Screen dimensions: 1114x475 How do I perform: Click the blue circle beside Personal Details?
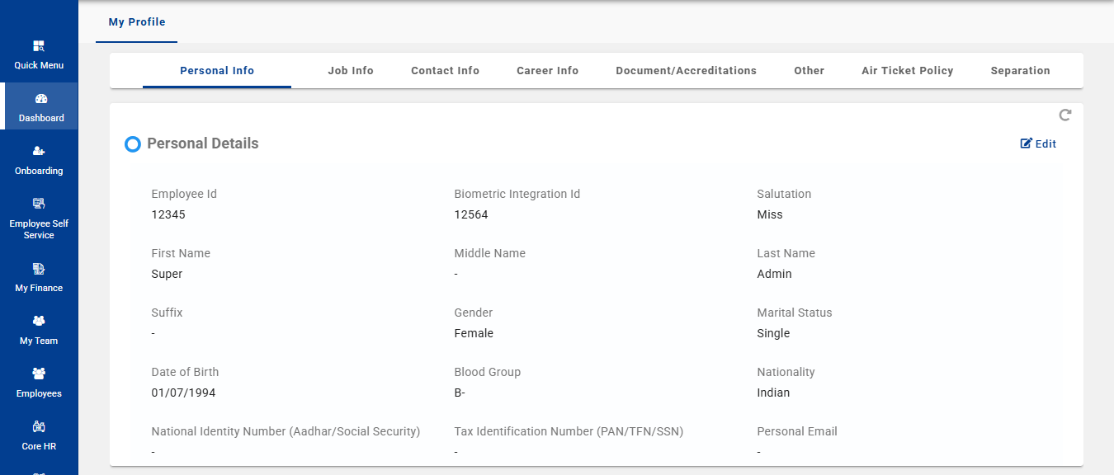[x=132, y=144]
